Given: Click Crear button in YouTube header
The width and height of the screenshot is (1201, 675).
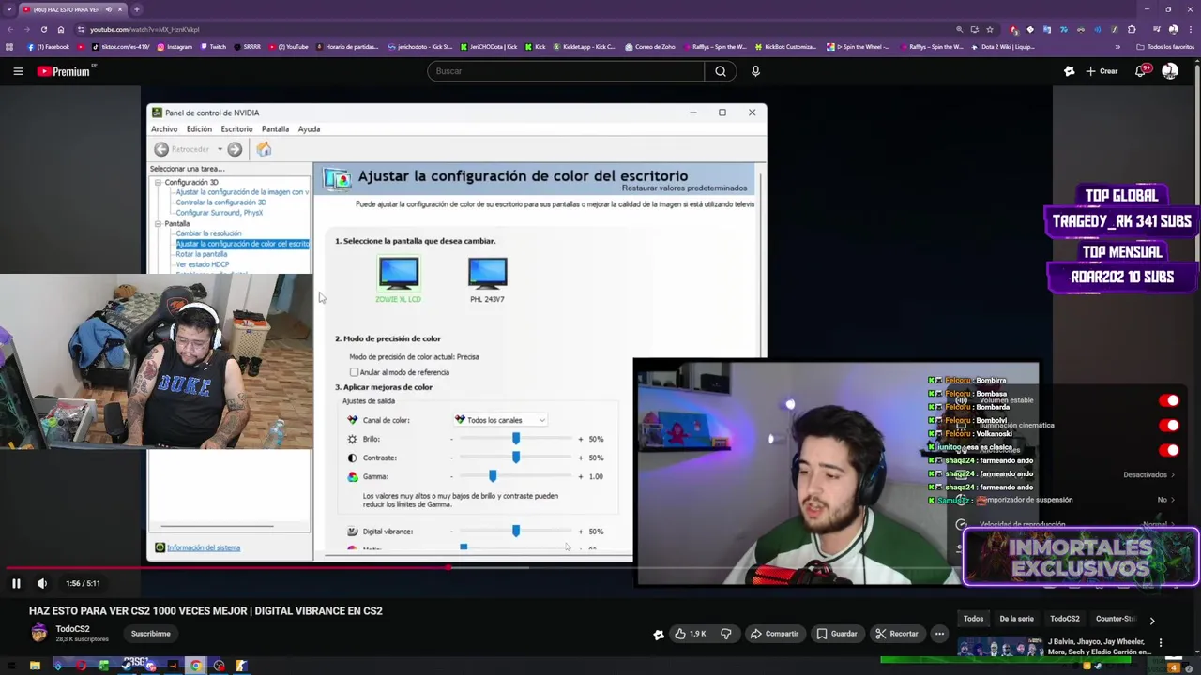Looking at the screenshot, I should tap(1102, 71).
